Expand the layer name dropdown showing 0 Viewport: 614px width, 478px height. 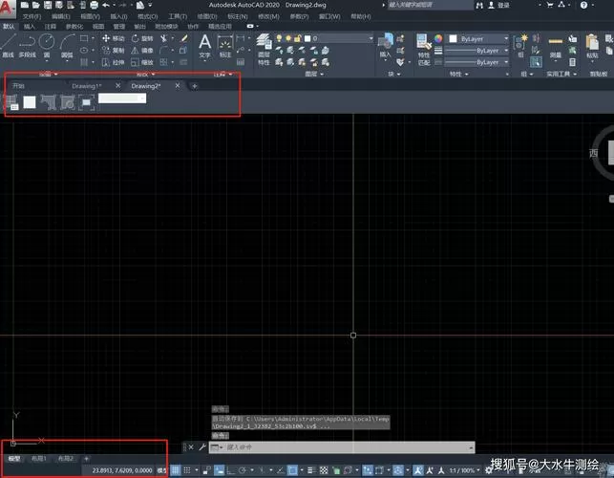point(339,38)
